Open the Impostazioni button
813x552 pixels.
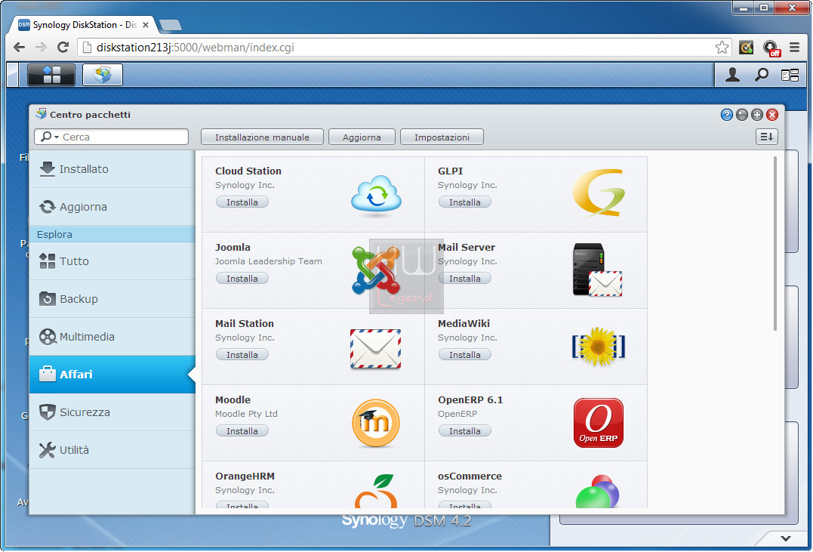pos(442,137)
